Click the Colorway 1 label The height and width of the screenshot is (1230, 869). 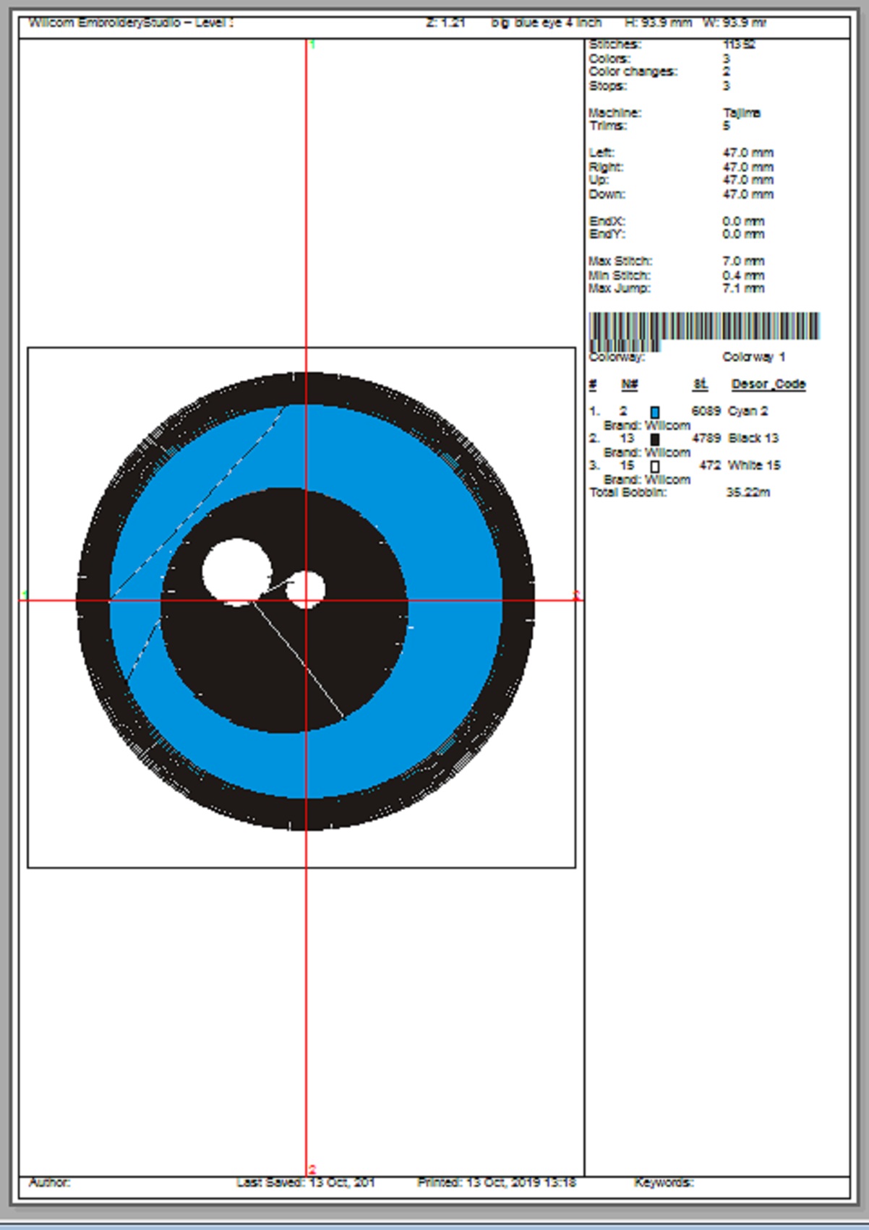pos(753,357)
